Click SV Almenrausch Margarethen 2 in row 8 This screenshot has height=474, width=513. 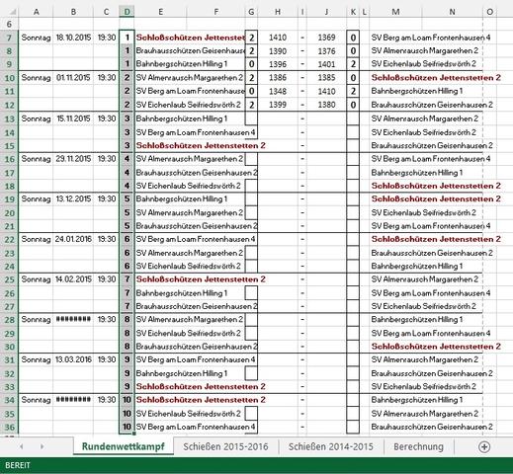point(424,50)
